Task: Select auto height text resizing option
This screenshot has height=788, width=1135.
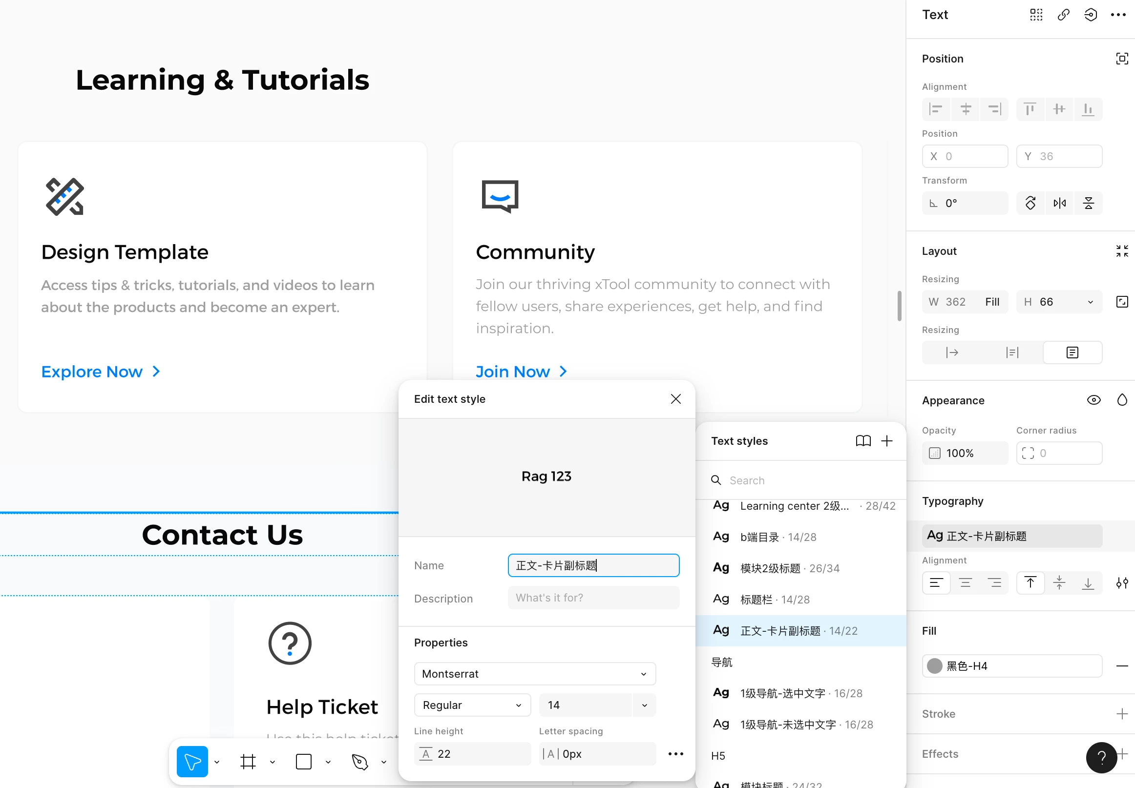Action: coord(1012,353)
